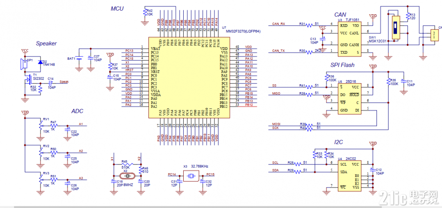Click the Speaker section title
Viewport: 442px width, 208px height.
(46, 43)
